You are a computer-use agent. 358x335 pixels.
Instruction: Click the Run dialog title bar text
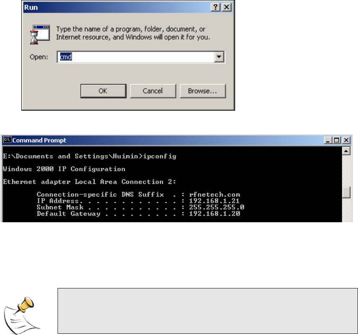(31, 7)
